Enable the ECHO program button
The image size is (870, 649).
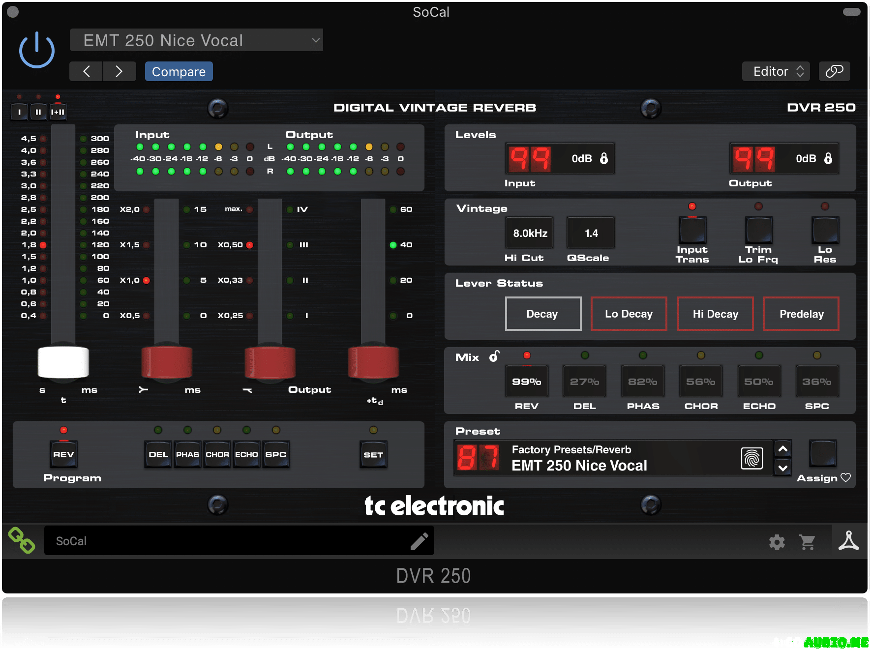click(x=246, y=454)
